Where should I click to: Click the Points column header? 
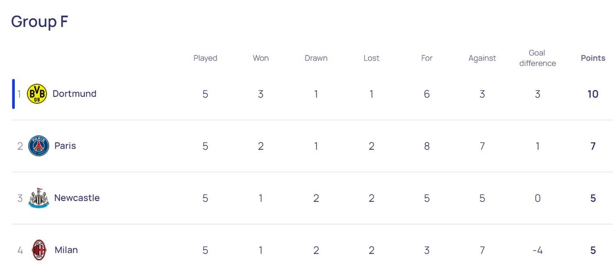point(593,58)
